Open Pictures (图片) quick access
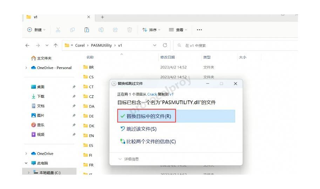 (38, 115)
